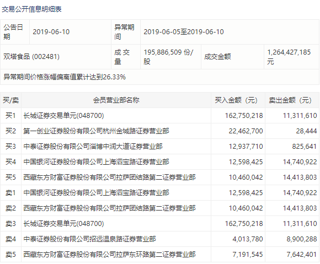Click the 26.33% deviation note line
Viewport: 320px width, 264px height.
tap(65, 77)
